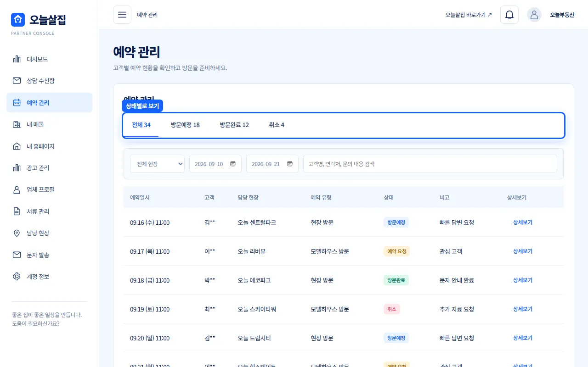
Task: Open 상세보기 for 09.17 (목) reservation
Action: [x=523, y=251]
